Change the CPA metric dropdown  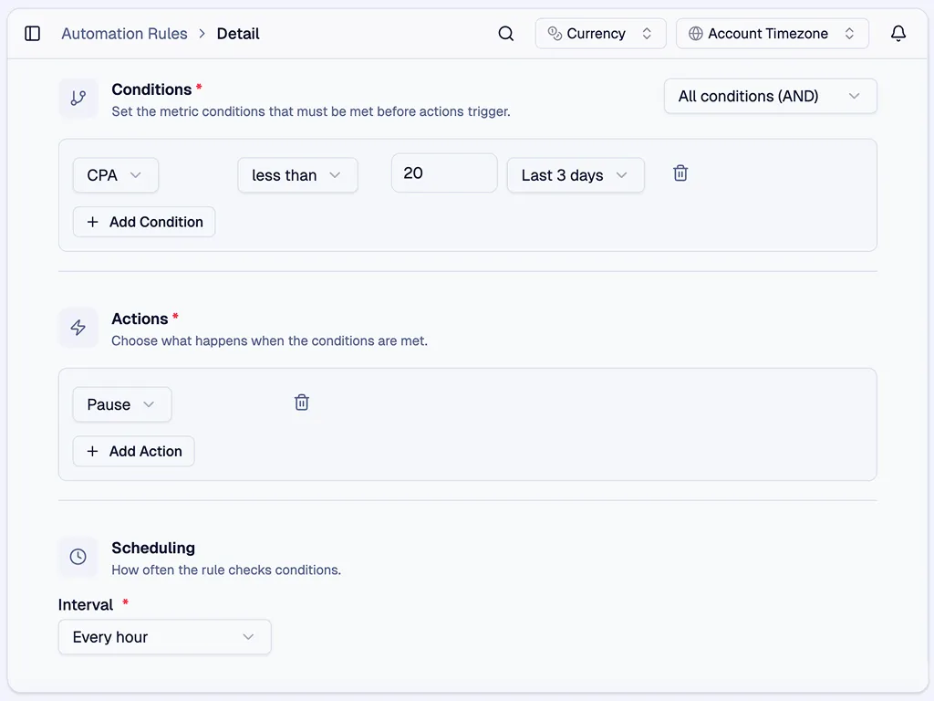click(115, 175)
